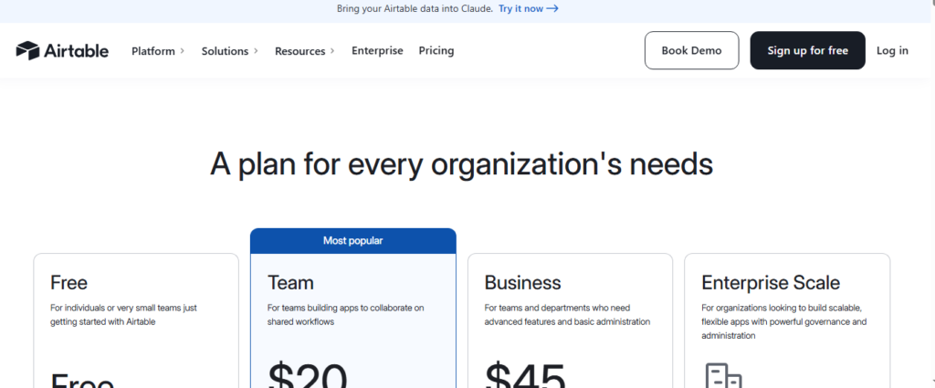
Task: Click the Book Demo button
Action: tap(692, 50)
